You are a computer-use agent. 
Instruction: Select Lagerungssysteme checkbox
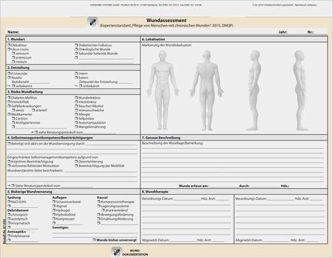(x=98, y=206)
